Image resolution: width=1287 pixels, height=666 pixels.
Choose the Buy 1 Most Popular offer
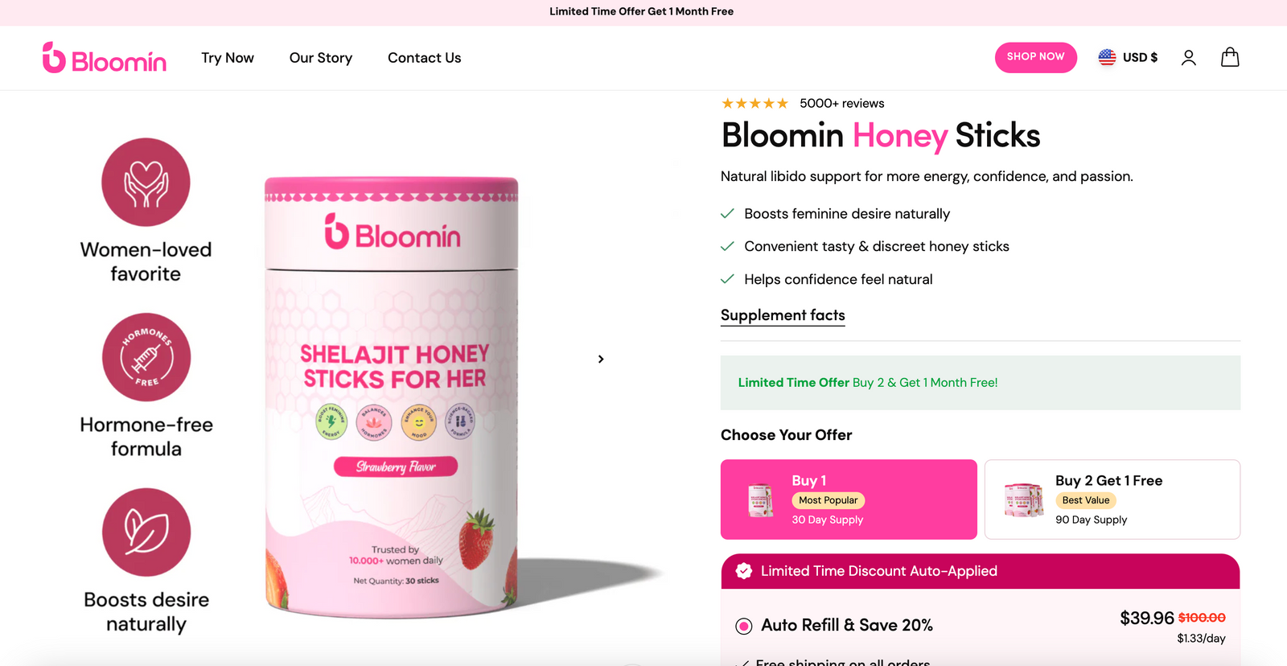849,499
